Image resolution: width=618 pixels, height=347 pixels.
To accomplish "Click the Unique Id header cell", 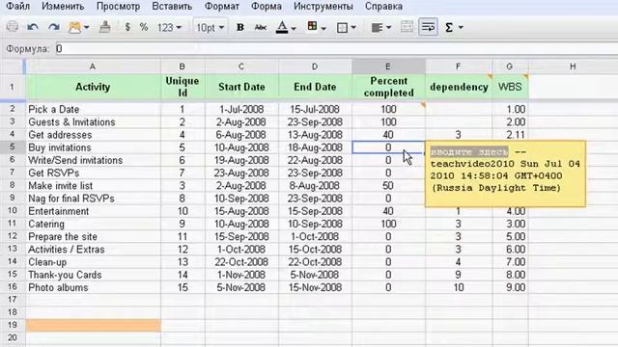I will (x=183, y=87).
